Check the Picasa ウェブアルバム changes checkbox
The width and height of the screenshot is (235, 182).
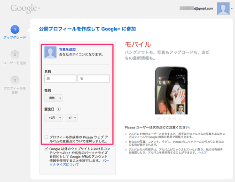pos(46,137)
